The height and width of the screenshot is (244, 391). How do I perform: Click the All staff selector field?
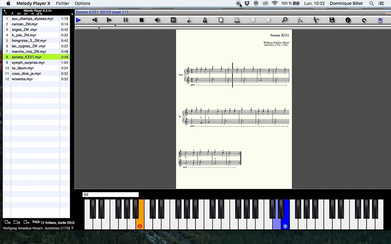tap(110, 195)
